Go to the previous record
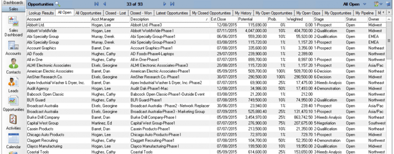The width and height of the screenshot is (394, 154). 105,4
